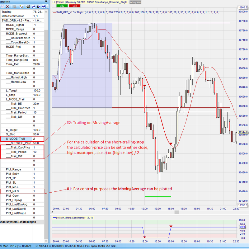
Task: Select the highlighted S_MODE_Trail row
Action: tap(22, 139)
